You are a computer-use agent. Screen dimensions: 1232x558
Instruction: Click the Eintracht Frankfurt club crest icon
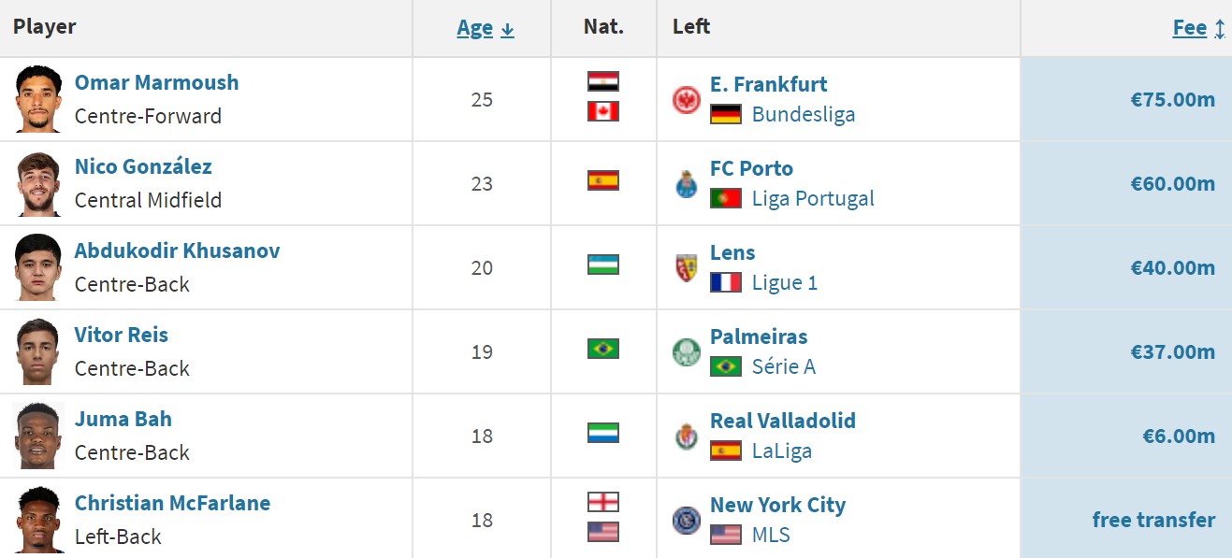(x=687, y=100)
